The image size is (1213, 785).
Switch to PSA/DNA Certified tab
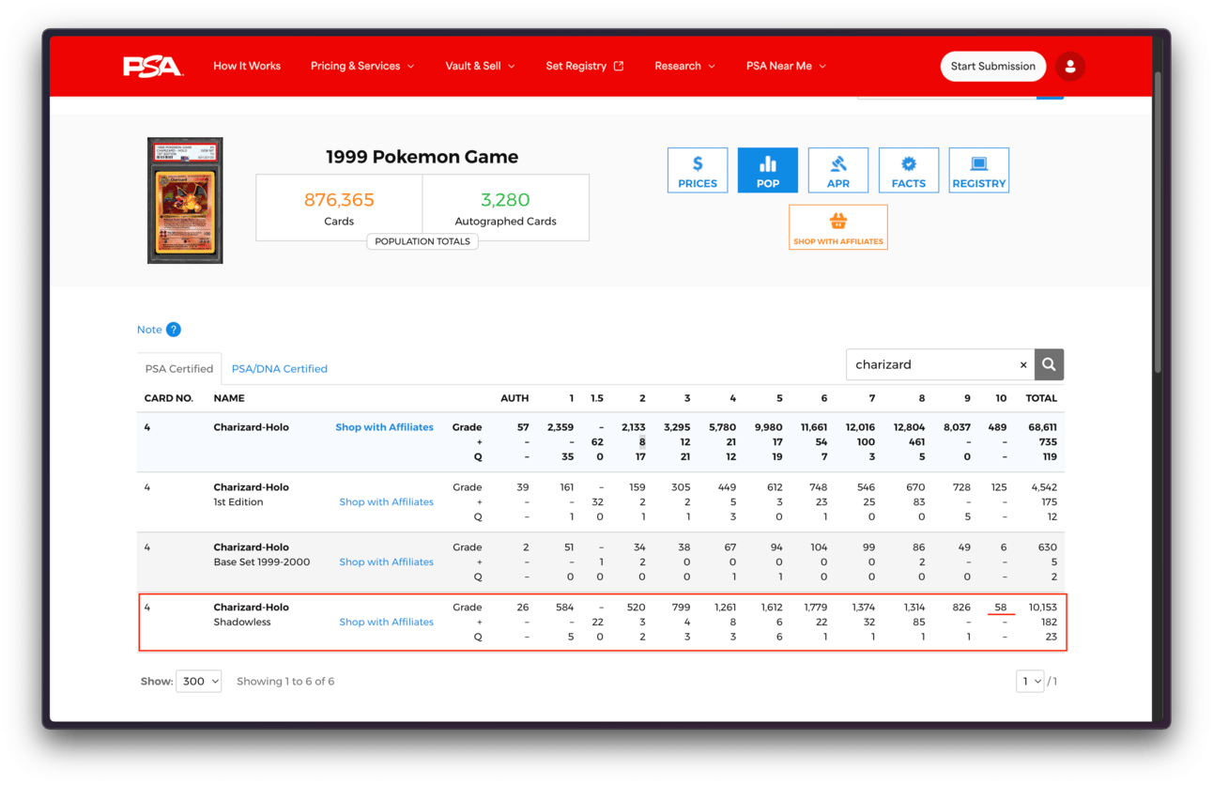pos(280,369)
